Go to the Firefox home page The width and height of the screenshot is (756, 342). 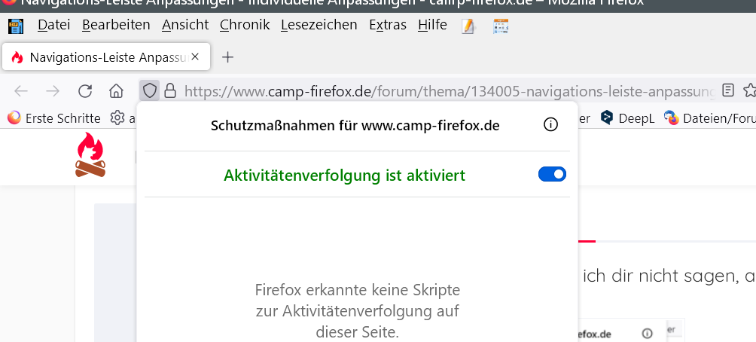pos(116,91)
